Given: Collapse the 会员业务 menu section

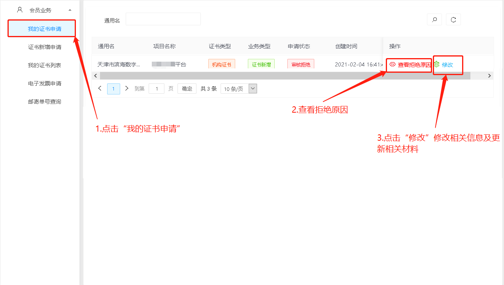Looking at the screenshot, I should [70, 10].
